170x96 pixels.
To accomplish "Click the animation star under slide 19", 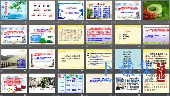I will coord(1,95).
